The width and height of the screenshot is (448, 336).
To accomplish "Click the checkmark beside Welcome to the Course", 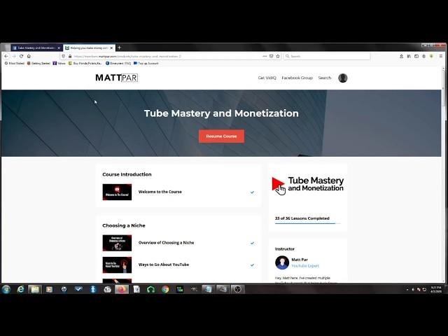I will [252, 192].
